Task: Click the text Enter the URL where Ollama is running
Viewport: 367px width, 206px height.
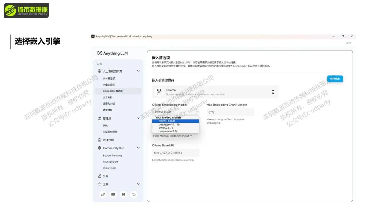Action: [x=173, y=160]
